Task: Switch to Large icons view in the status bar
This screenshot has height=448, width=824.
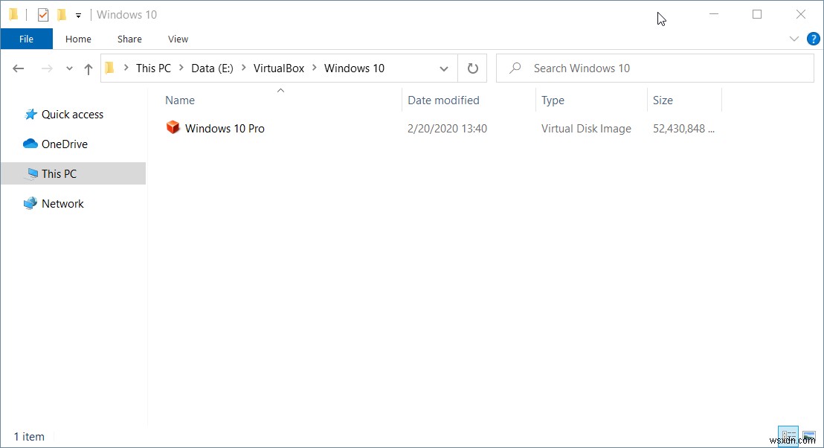Action: (809, 435)
